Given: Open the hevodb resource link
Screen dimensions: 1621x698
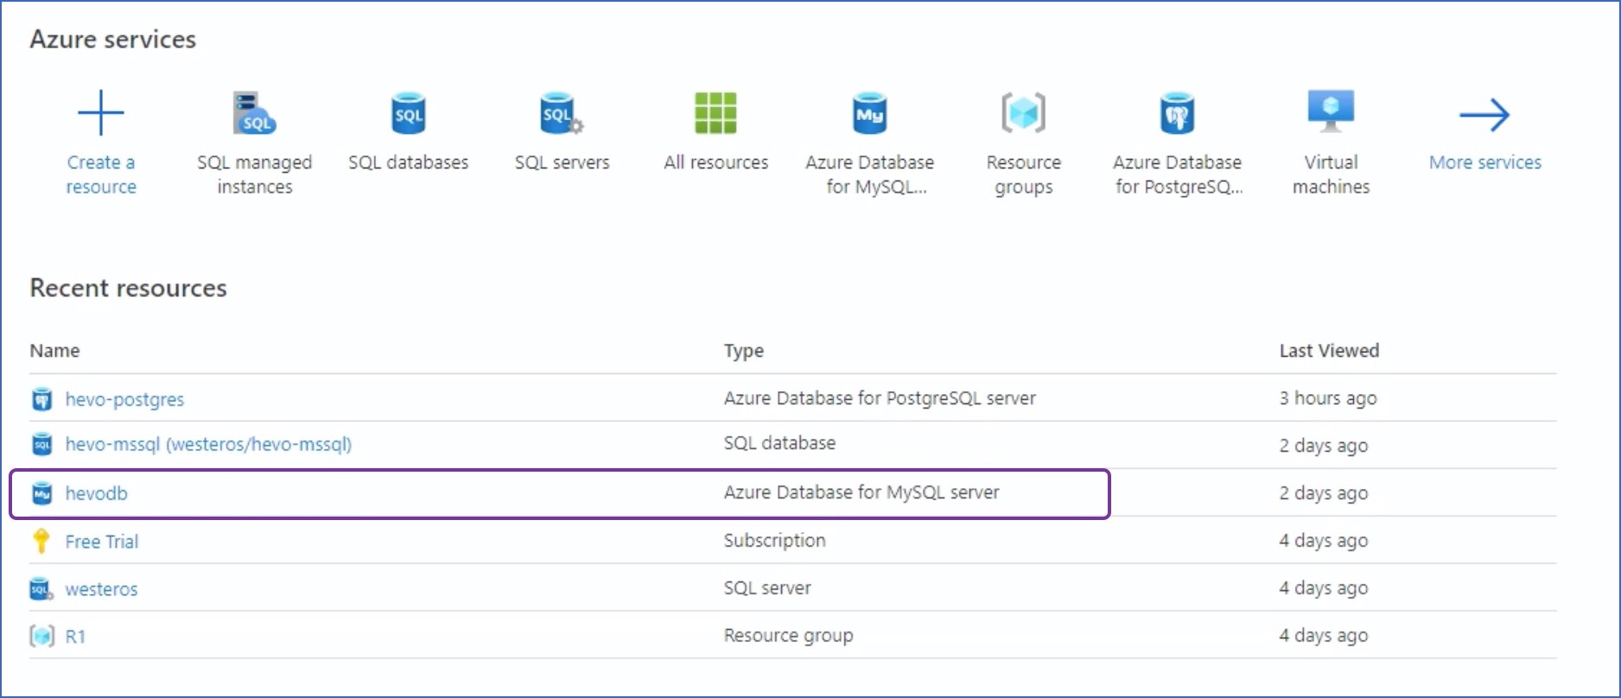Looking at the screenshot, I should [96, 493].
